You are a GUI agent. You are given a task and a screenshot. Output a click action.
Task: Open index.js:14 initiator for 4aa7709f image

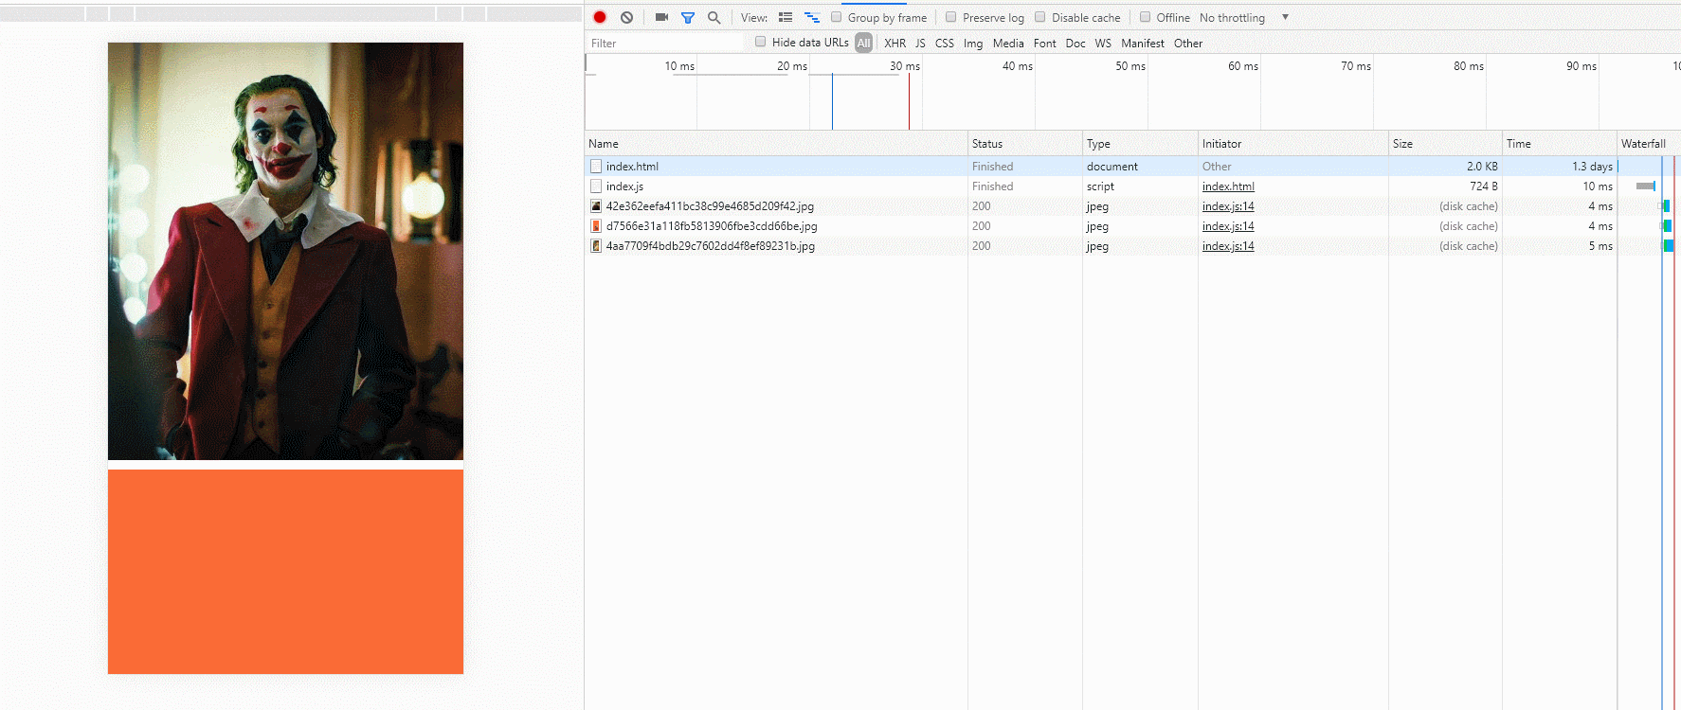pyautogui.click(x=1228, y=246)
